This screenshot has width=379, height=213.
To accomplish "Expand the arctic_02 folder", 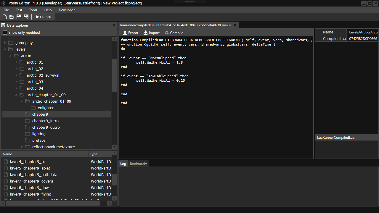I will pyautogui.click(x=16, y=69).
